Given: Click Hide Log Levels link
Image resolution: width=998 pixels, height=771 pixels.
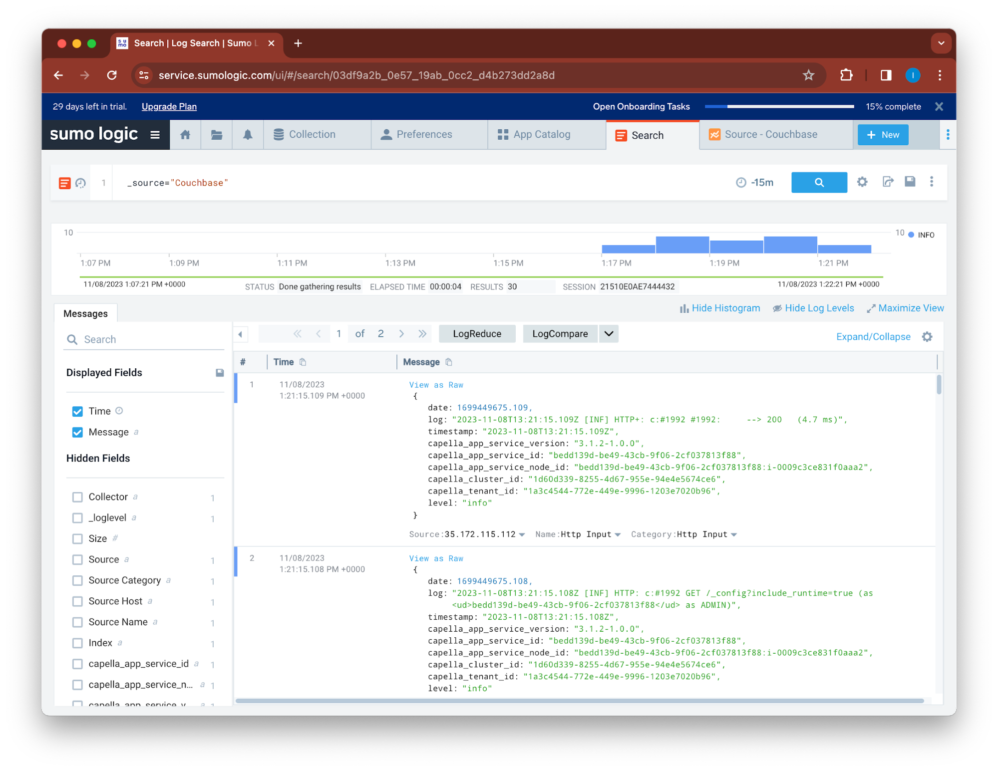Looking at the screenshot, I should 813,308.
